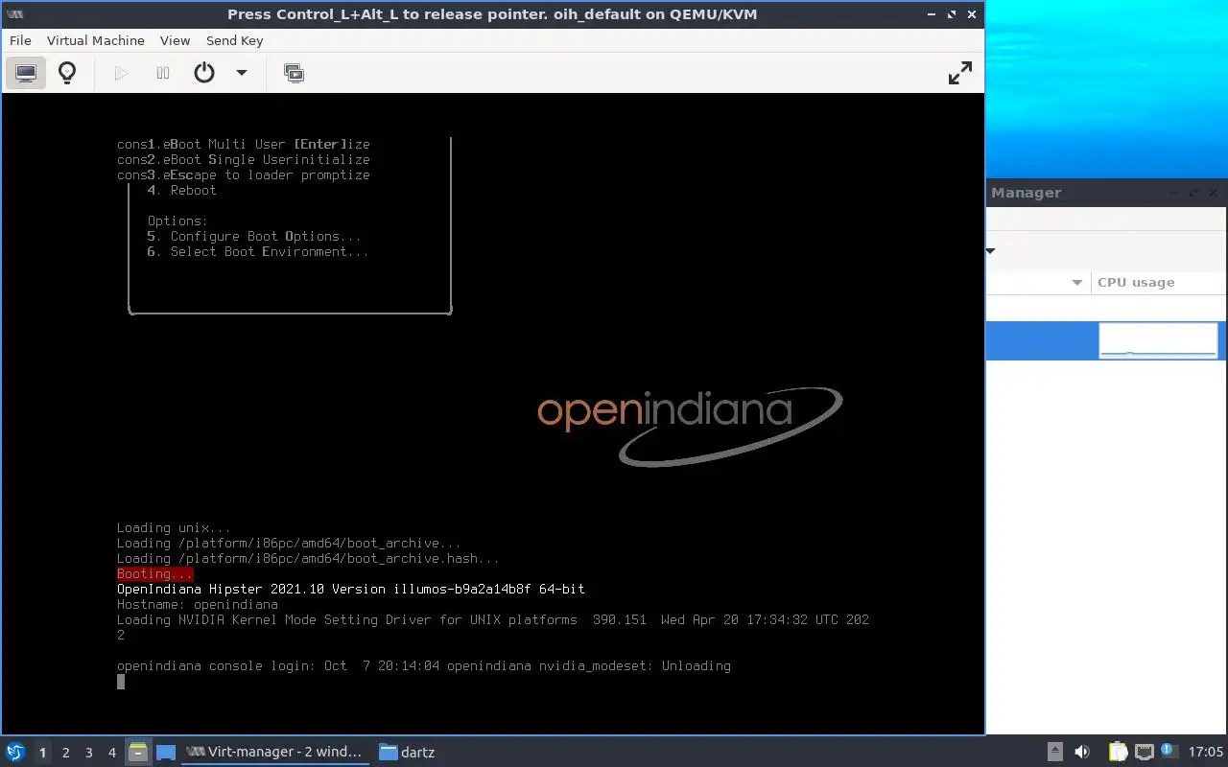Screen dimensions: 1228x767
Task: Open the manage VM snapshots view
Action: pyautogui.click(x=294, y=73)
